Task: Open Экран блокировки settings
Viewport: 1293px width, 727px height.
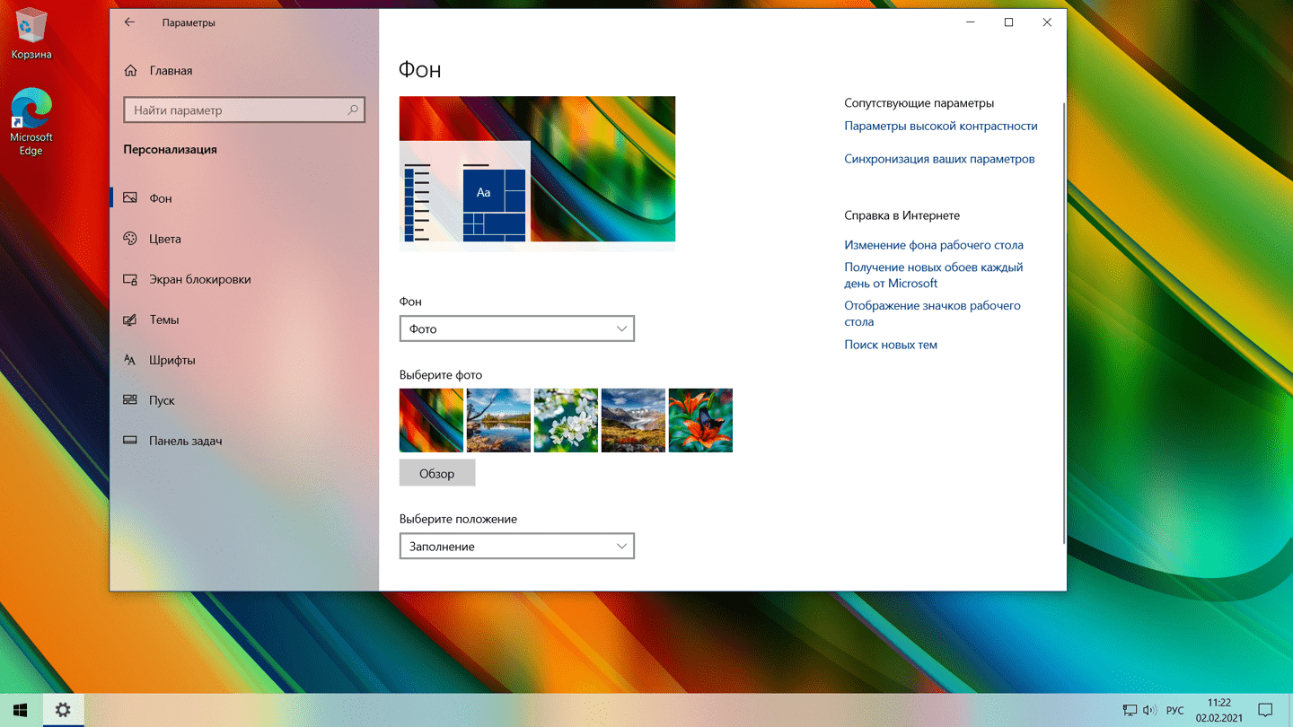Action: (x=199, y=279)
